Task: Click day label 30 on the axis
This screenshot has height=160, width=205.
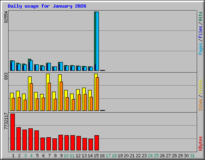Action: click(186, 156)
